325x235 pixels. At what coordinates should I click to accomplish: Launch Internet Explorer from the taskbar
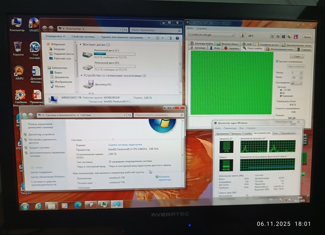point(38,206)
